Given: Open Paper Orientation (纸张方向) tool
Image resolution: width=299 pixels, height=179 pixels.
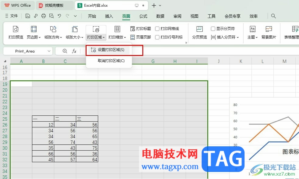Looking at the screenshot, I should click(x=53, y=33).
